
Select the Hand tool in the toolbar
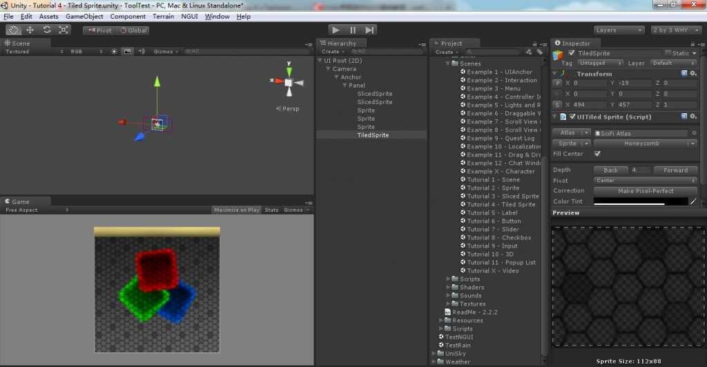(x=13, y=30)
